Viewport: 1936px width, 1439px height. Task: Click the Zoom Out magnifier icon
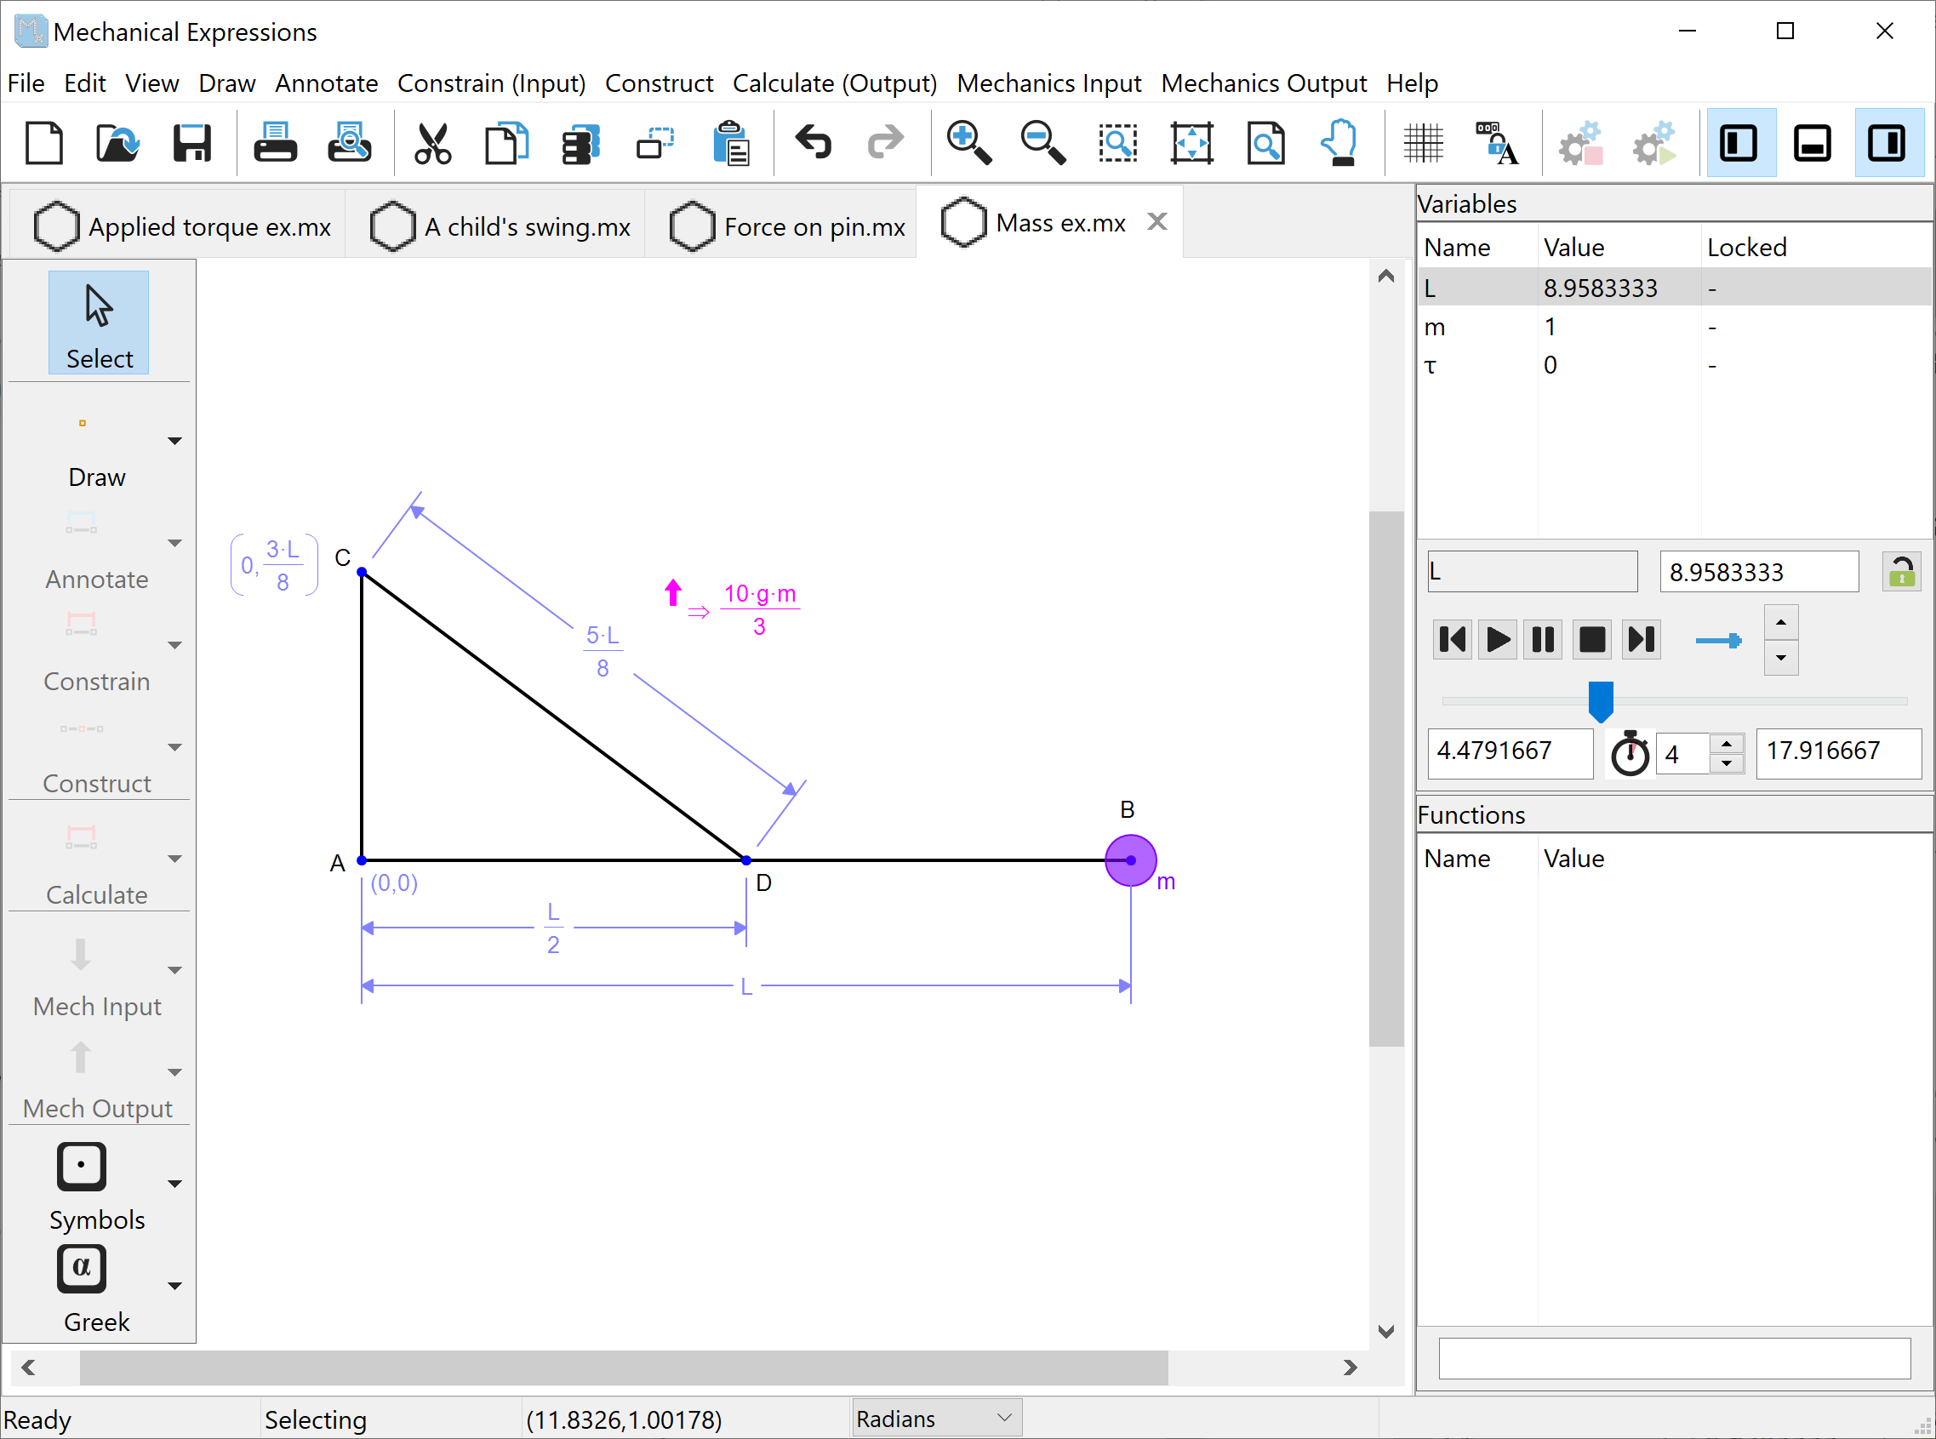(x=1042, y=144)
